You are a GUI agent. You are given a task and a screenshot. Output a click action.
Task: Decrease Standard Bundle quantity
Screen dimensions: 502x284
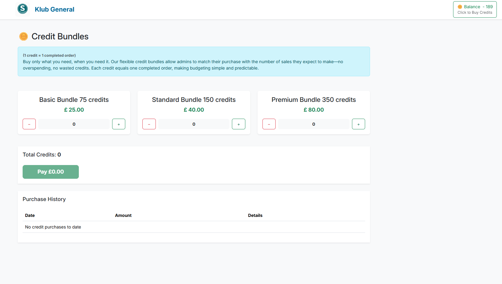(x=149, y=124)
